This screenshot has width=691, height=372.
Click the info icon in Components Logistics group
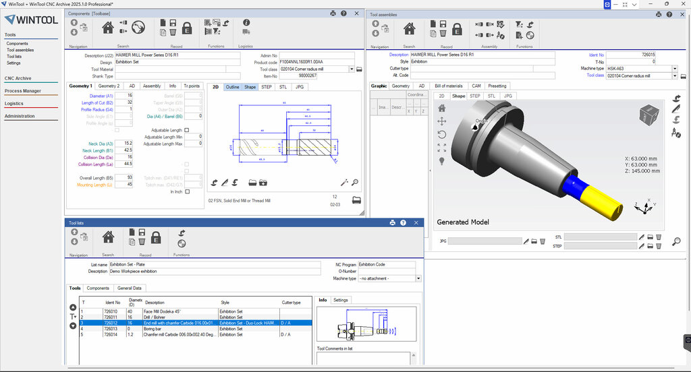pos(246,22)
